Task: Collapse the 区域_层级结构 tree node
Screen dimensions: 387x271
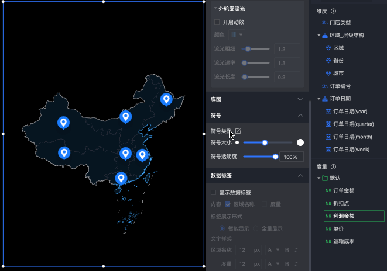Action: click(x=319, y=35)
